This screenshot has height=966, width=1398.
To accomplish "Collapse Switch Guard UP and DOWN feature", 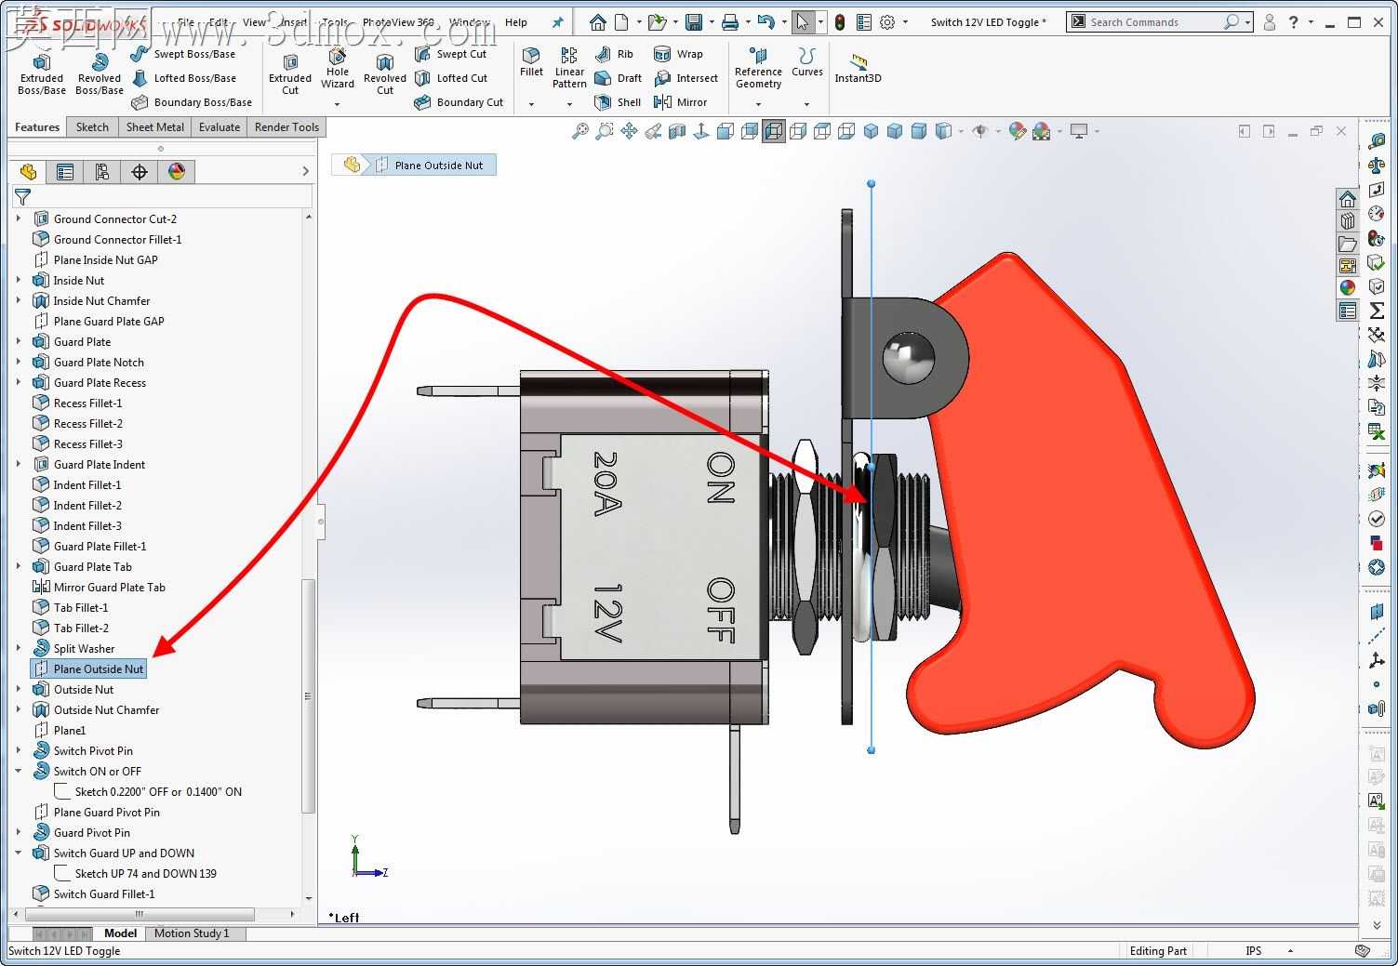I will (19, 853).
